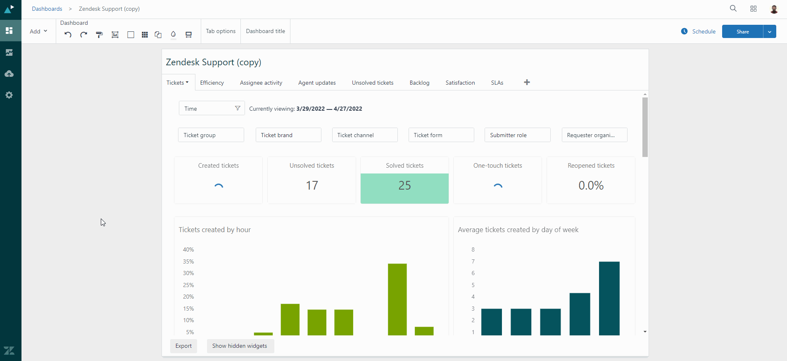Open the search magnifier icon
The height and width of the screenshot is (361, 787).
pyautogui.click(x=733, y=9)
